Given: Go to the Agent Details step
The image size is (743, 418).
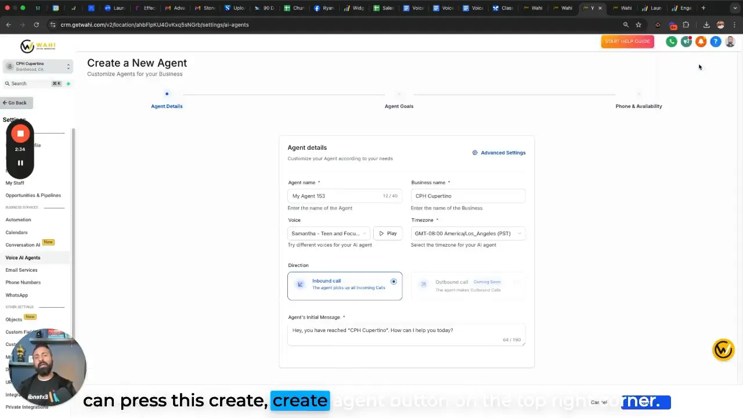Looking at the screenshot, I should coord(167,106).
